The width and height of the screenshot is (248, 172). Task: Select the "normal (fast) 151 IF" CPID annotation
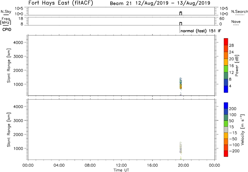(201, 31)
